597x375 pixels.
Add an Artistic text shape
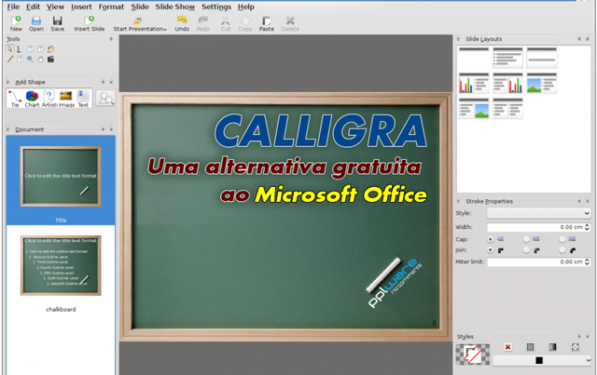(49, 99)
